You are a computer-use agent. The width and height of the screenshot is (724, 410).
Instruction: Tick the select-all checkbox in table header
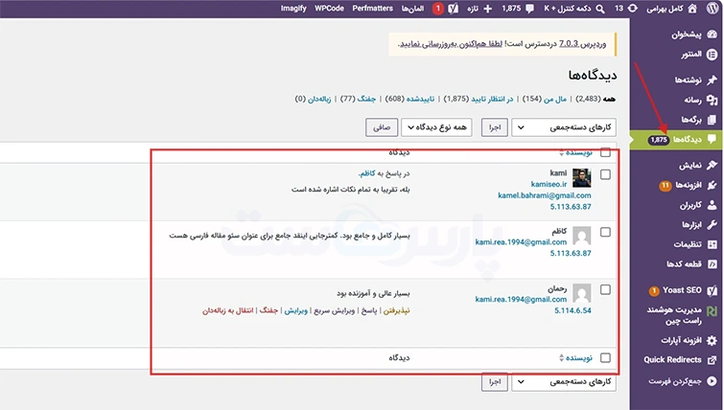[605, 152]
